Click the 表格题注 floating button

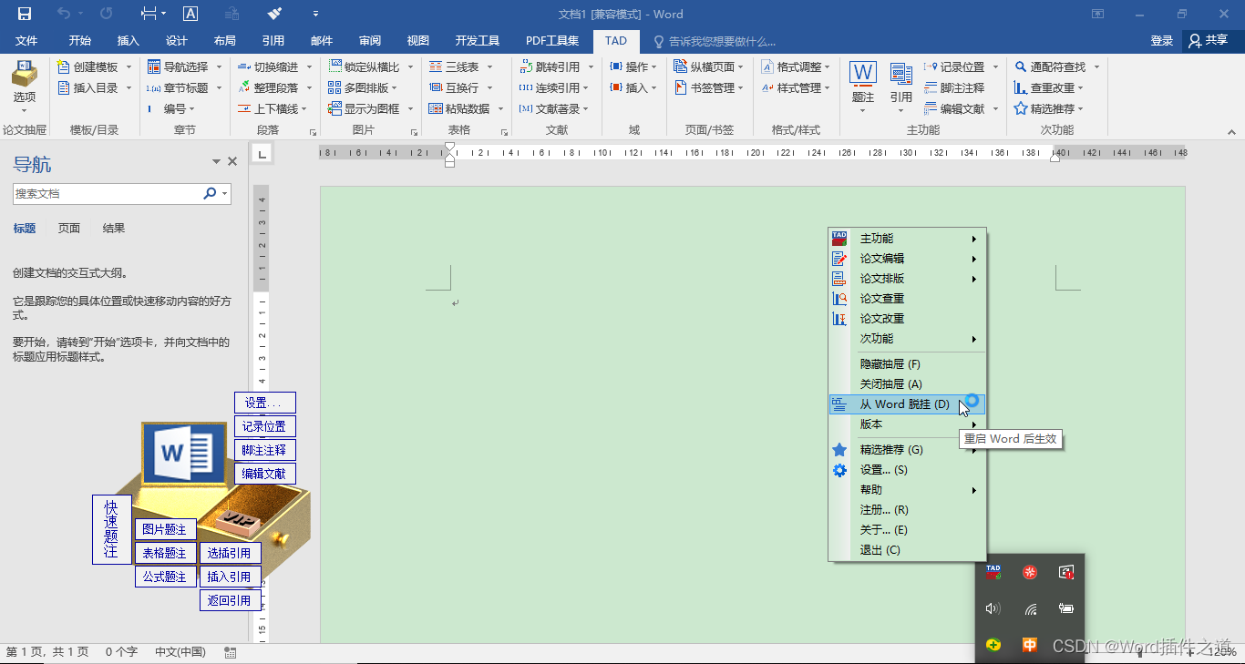165,552
